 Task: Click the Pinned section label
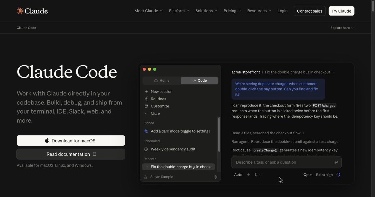tap(149, 123)
